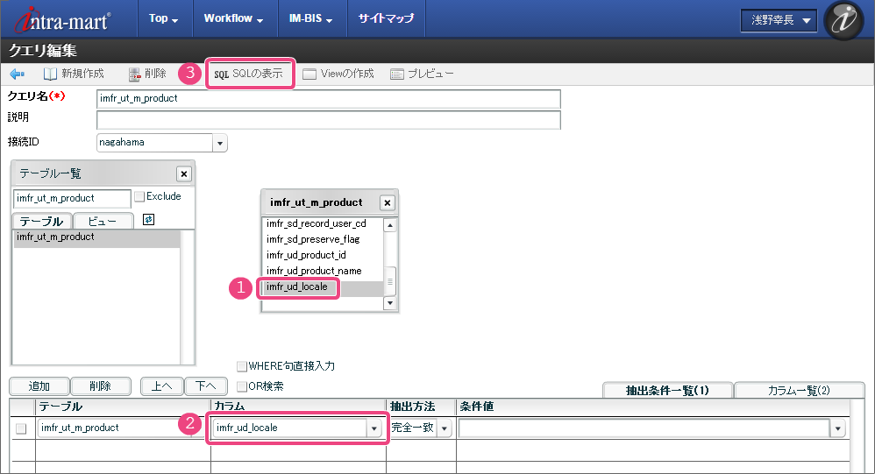The width and height of the screenshot is (875, 474).
Task: Switch to the ビュー tab
Action: (x=103, y=222)
